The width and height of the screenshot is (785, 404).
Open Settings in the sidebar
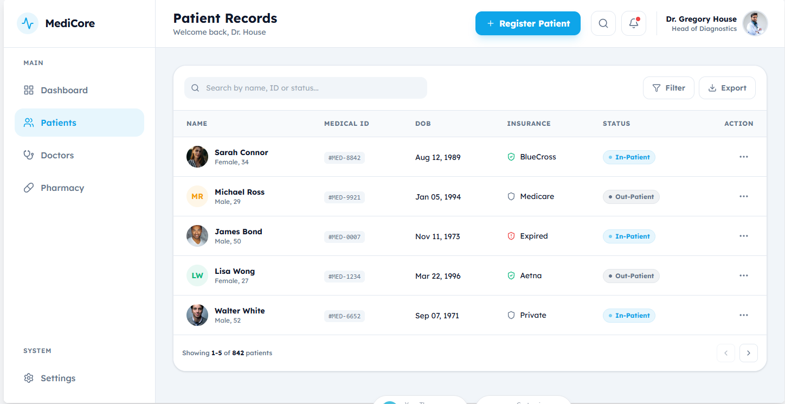(57, 378)
